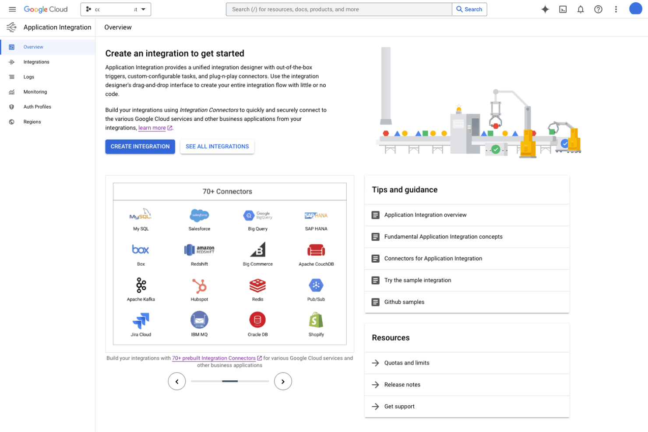Viewport: 648px width, 432px height.
Task: Focus the resource search input field
Action: pyautogui.click(x=339, y=9)
